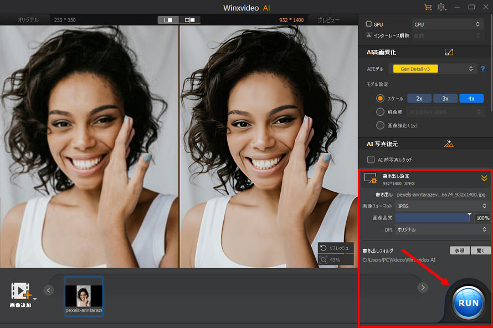Click the add image icon
The width and height of the screenshot is (493, 328).
pos(20,290)
